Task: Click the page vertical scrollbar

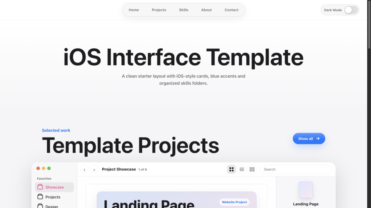Action: tap(369, 25)
